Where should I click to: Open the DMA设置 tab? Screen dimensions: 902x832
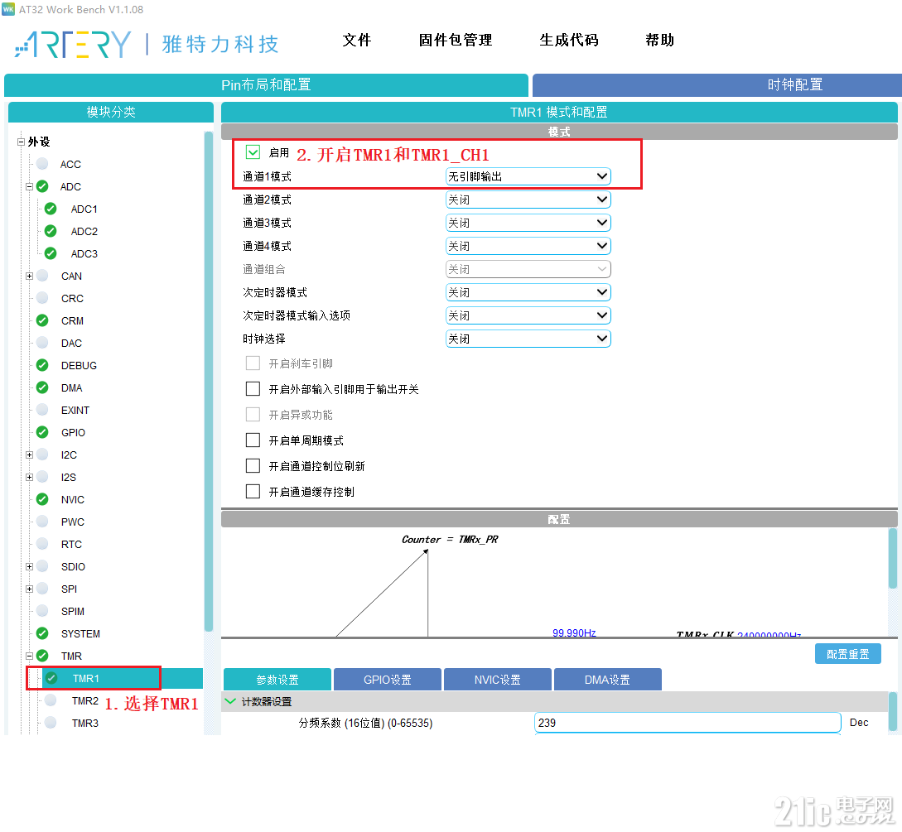pyautogui.click(x=607, y=680)
